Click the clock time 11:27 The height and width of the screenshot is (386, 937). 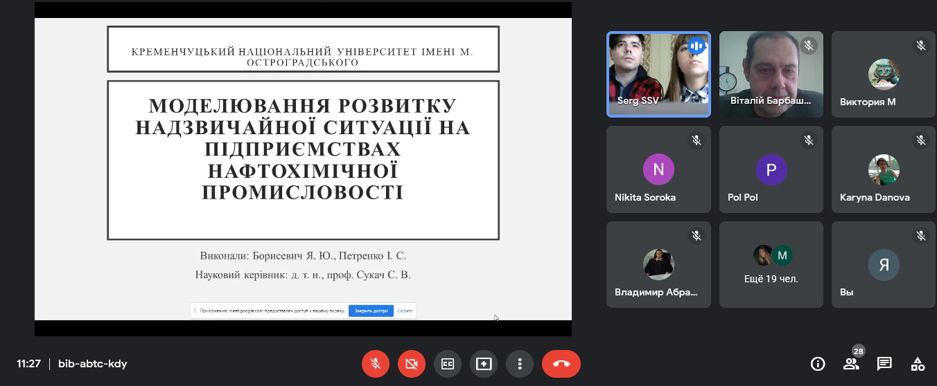point(29,364)
